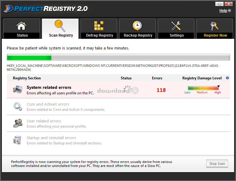Click the clock Backup Registry icon
The width and height of the screenshot is (236, 181).
click(137, 26)
